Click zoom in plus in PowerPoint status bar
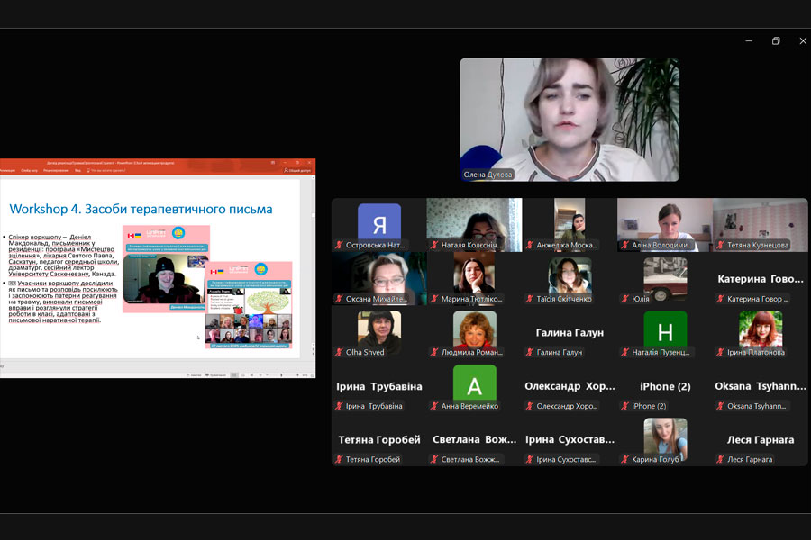811x540 pixels. pos(298,374)
